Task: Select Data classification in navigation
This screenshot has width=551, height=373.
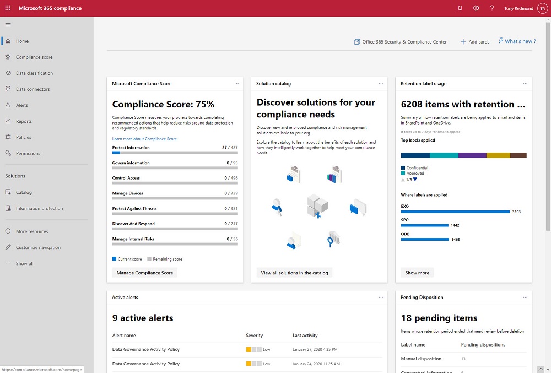Action: [x=34, y=73]
